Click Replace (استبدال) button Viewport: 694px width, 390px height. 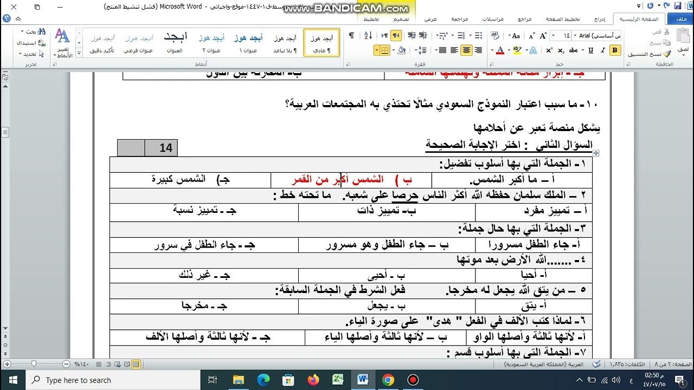coord(33,43)
